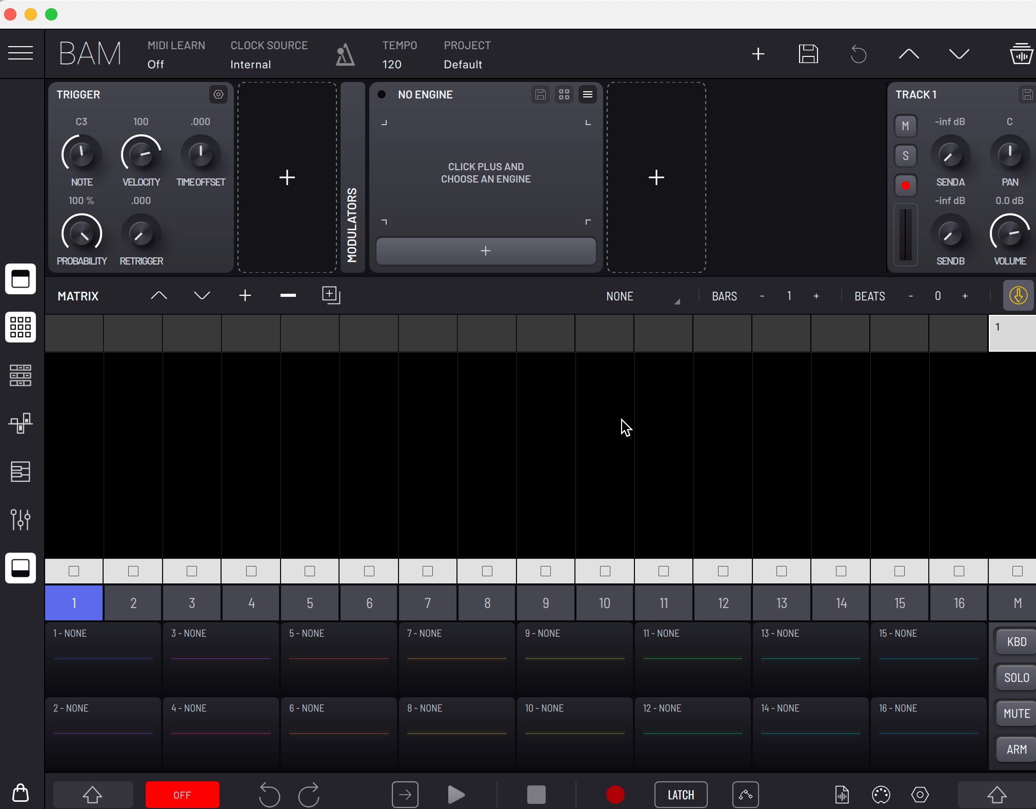Open the NONE dropdown in Matrix bar
The height and width of the screenshot is (809, 1036).
[x=643, y=296]
